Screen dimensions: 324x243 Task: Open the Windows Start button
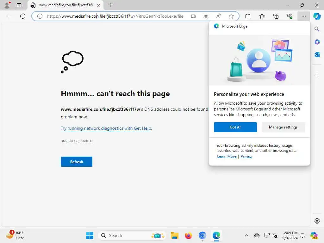[90, 235]
